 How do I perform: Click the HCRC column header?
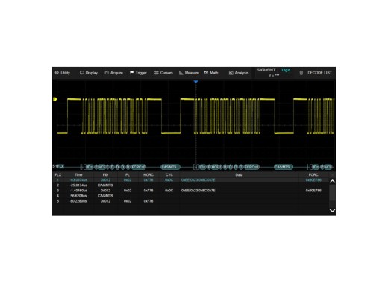[148, 175]
